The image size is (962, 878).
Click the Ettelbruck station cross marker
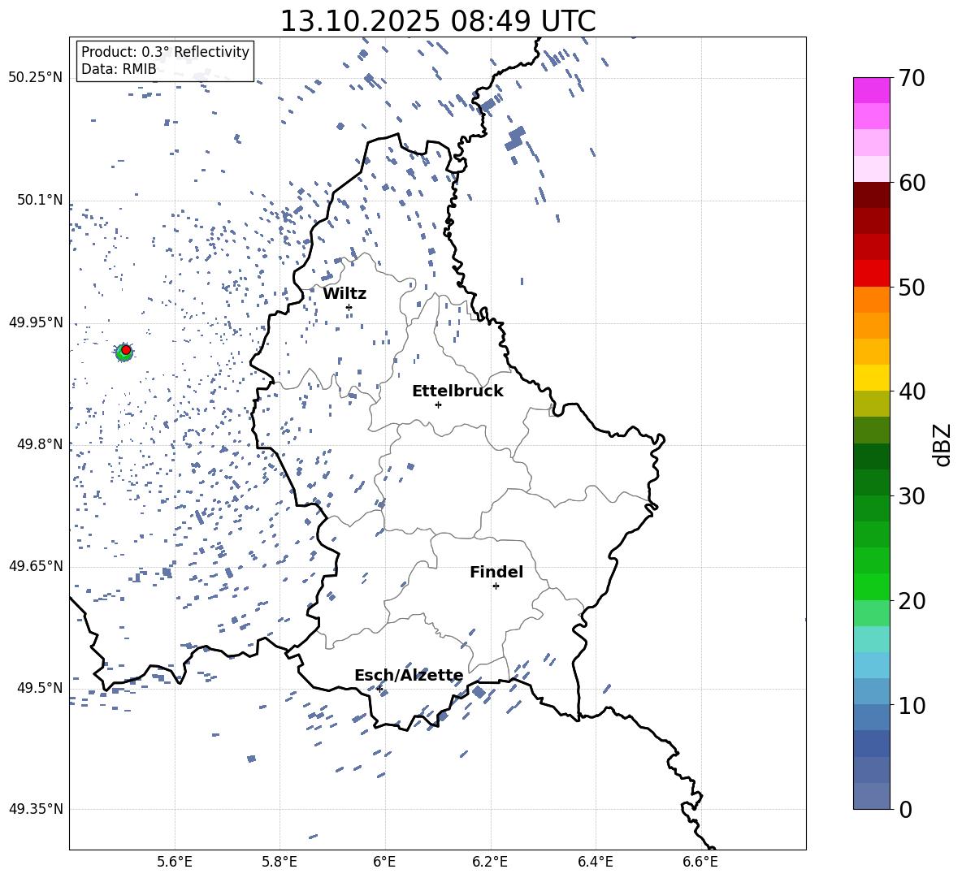click(438, 404)
